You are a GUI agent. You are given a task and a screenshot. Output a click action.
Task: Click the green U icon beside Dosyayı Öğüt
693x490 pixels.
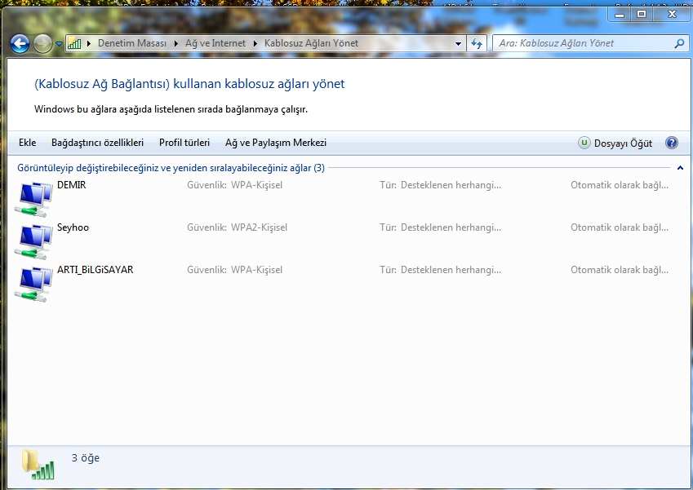coord(584,143)
